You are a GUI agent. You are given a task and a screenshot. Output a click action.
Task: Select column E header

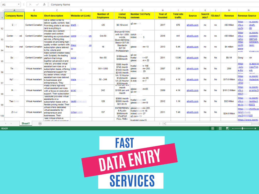tap(103, 10)
